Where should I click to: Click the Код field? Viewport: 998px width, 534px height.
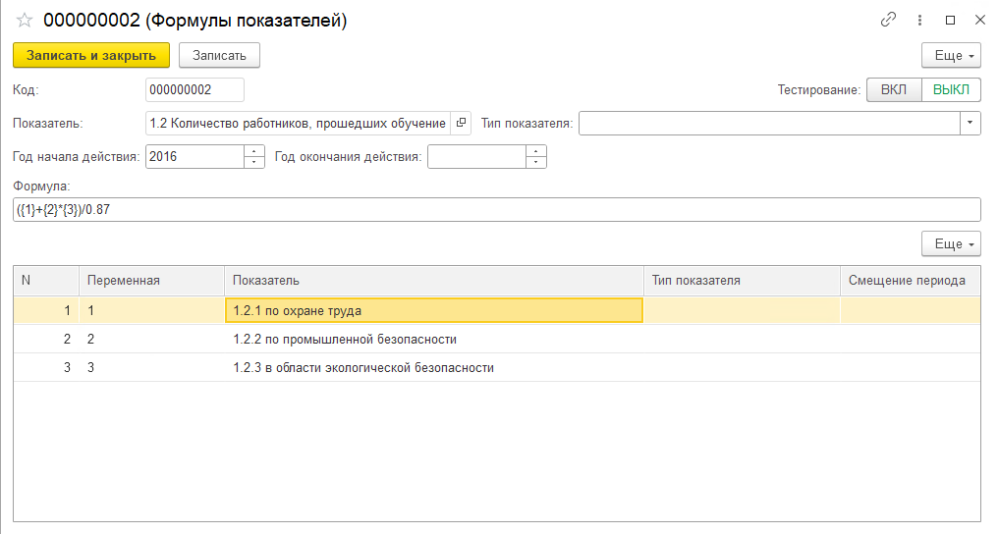coord(194,90)
